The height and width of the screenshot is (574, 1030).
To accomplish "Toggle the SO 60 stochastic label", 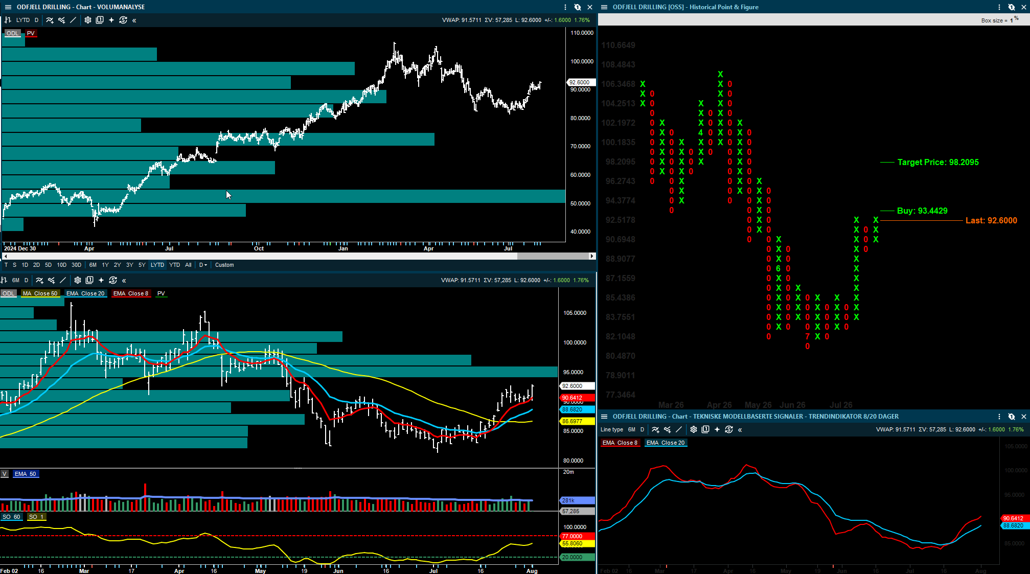I will (x=11, y=517).
